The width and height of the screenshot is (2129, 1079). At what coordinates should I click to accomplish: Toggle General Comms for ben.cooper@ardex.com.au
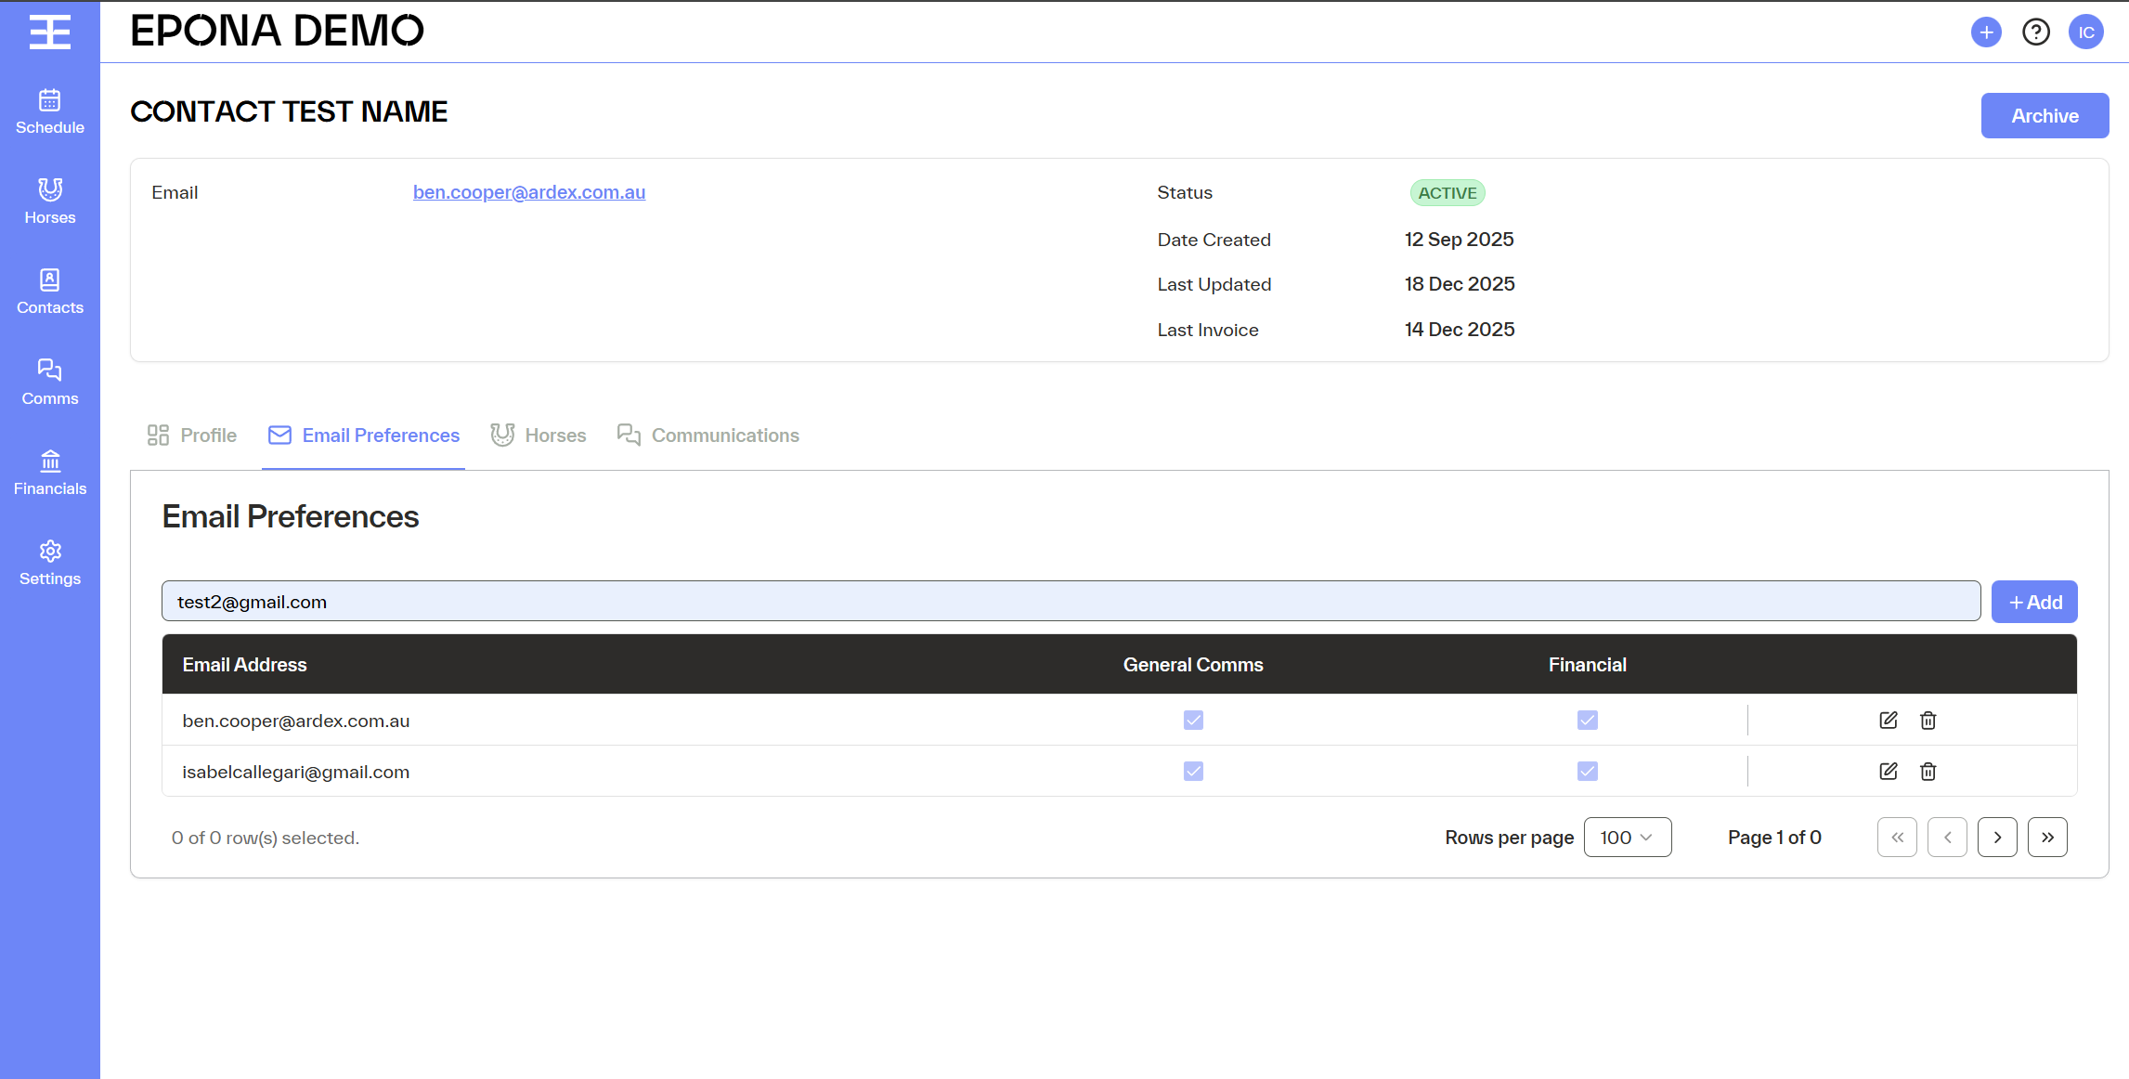pos(1193,721)
